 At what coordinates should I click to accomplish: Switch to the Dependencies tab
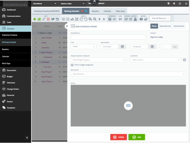pyautogui.click(x=165, y=26)
